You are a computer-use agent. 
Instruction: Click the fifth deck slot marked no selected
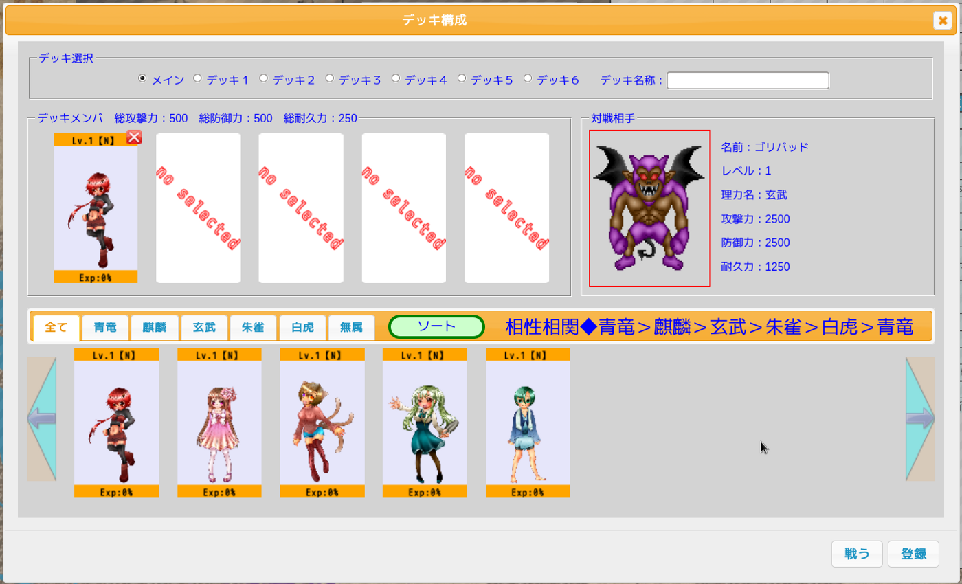[x=506, y=208]
